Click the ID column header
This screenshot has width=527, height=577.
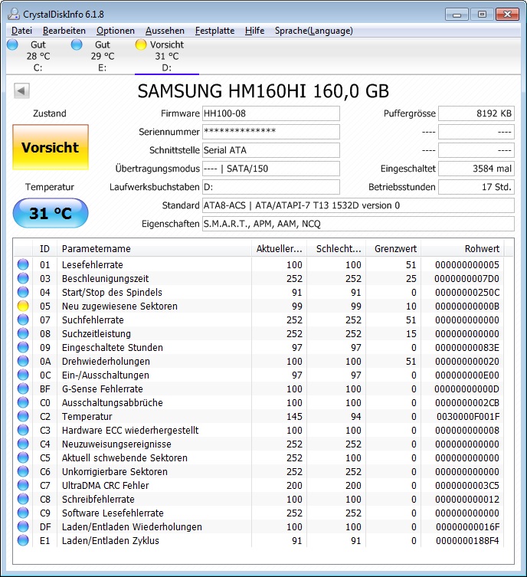pyautogui.click(x=44, y=249)
